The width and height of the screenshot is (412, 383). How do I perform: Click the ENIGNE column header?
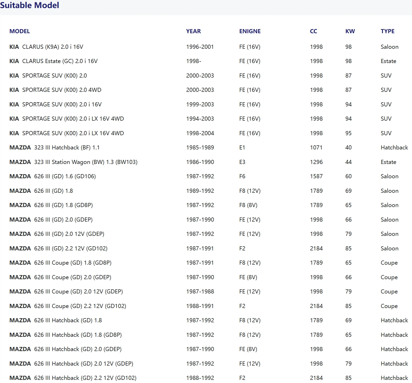250,31
